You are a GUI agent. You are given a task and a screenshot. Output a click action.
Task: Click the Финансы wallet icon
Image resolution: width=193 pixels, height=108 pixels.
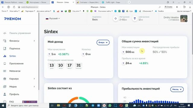(x=5, y=41)
